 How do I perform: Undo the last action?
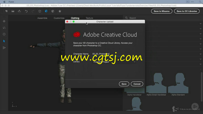coord(26,11)
